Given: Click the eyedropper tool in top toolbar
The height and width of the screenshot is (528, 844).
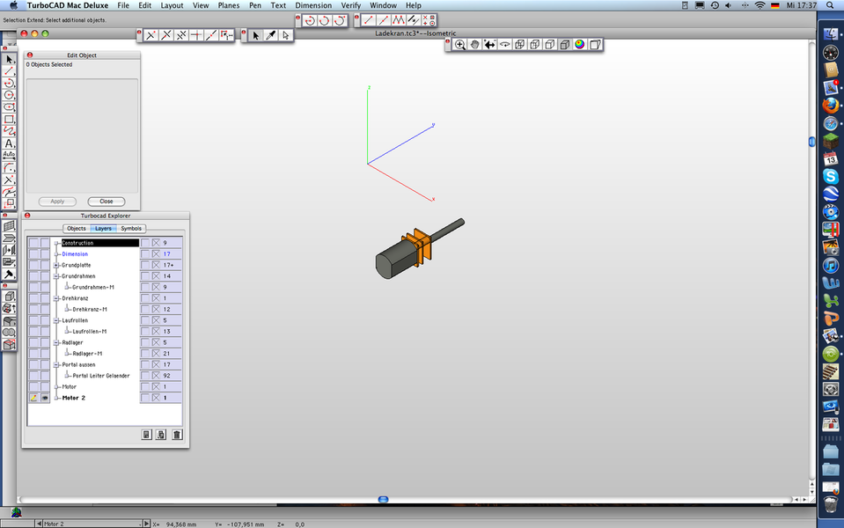Looking at the screenshot, I should [x=271, y=35].
